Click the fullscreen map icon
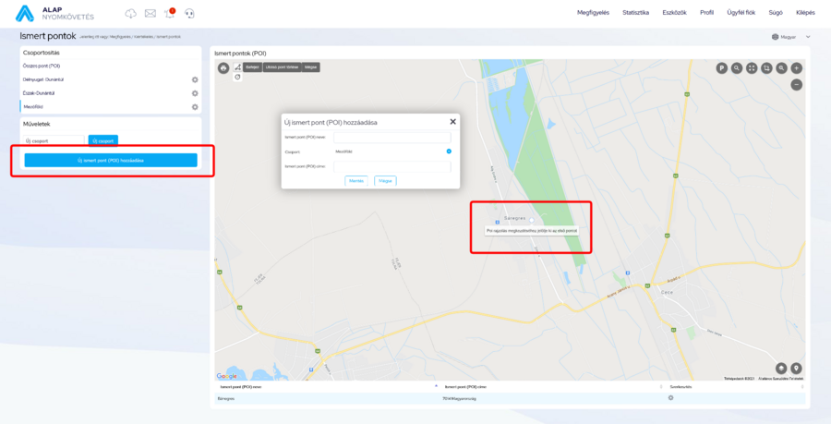 coord(752,67)
